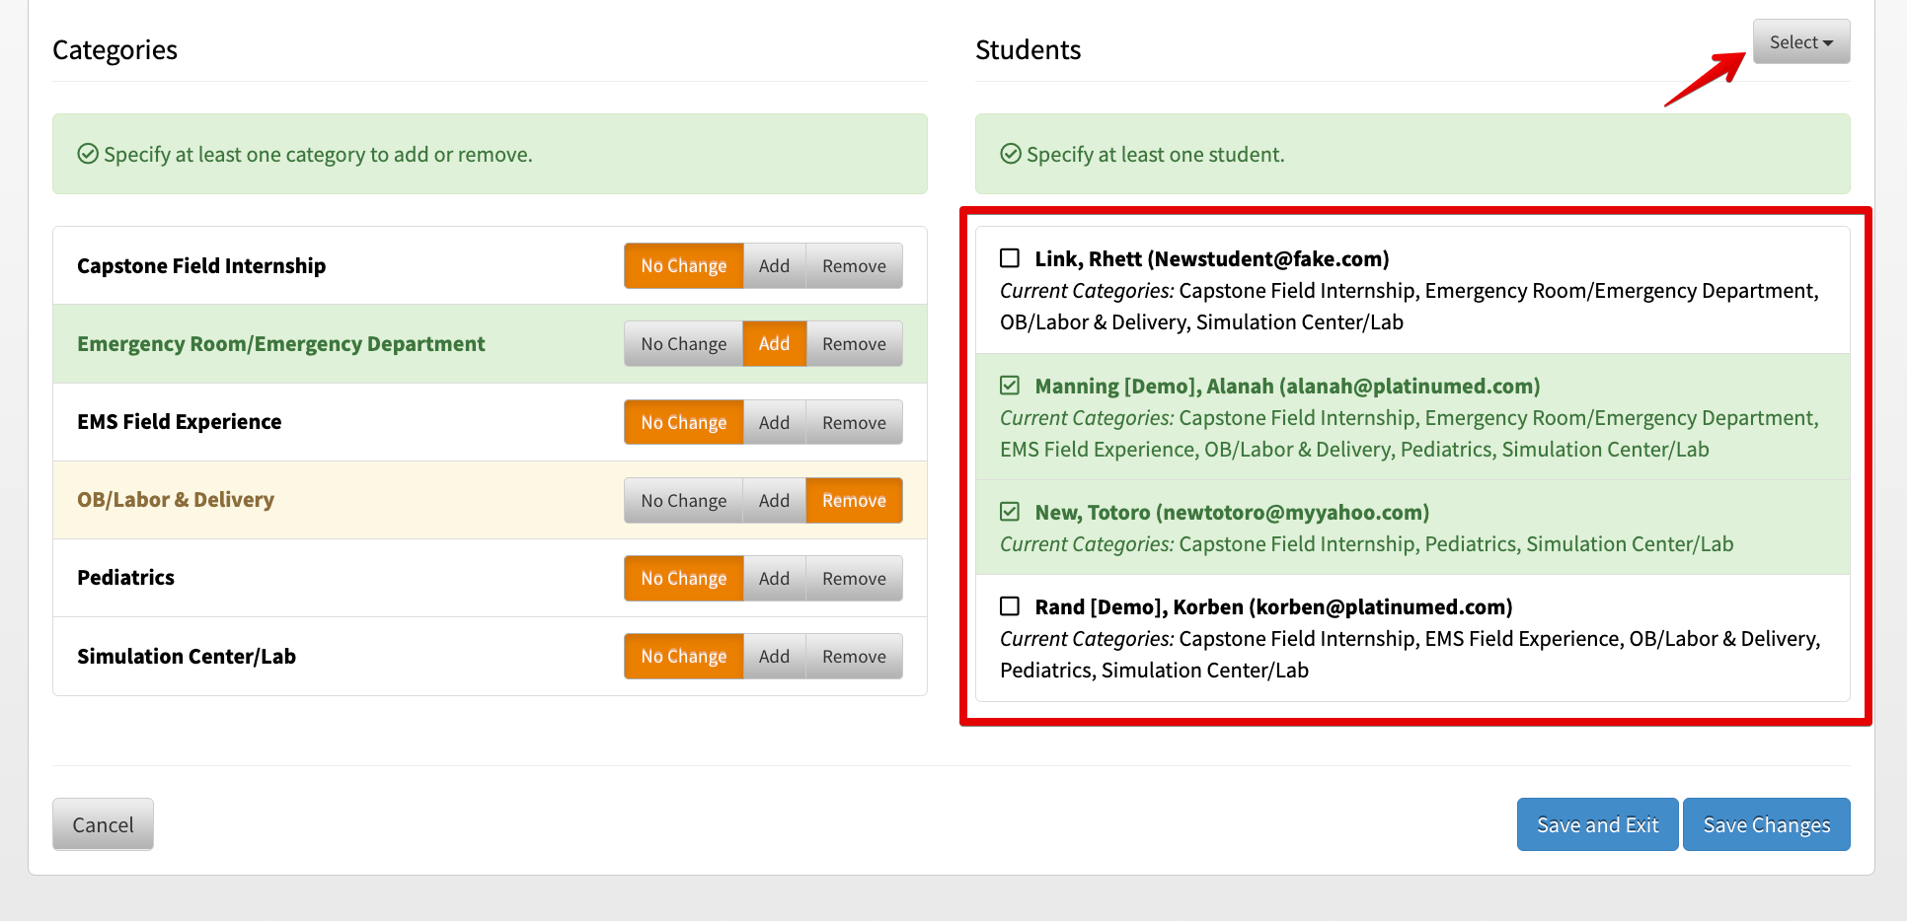Choose Add for Capstone Field Internship

[774, 266]
